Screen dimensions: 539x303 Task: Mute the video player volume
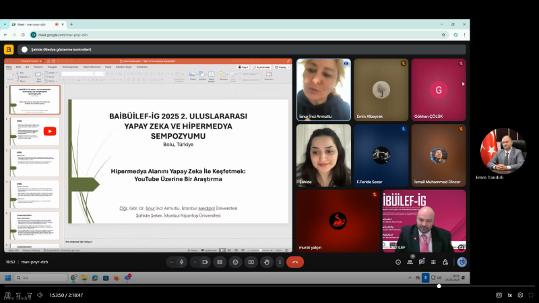point(40,295)
